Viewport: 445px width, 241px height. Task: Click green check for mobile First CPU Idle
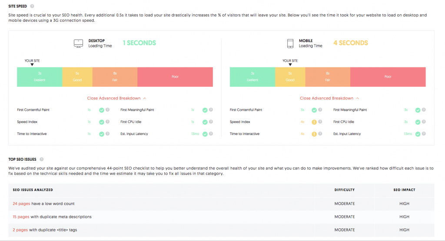coord(418,122)
